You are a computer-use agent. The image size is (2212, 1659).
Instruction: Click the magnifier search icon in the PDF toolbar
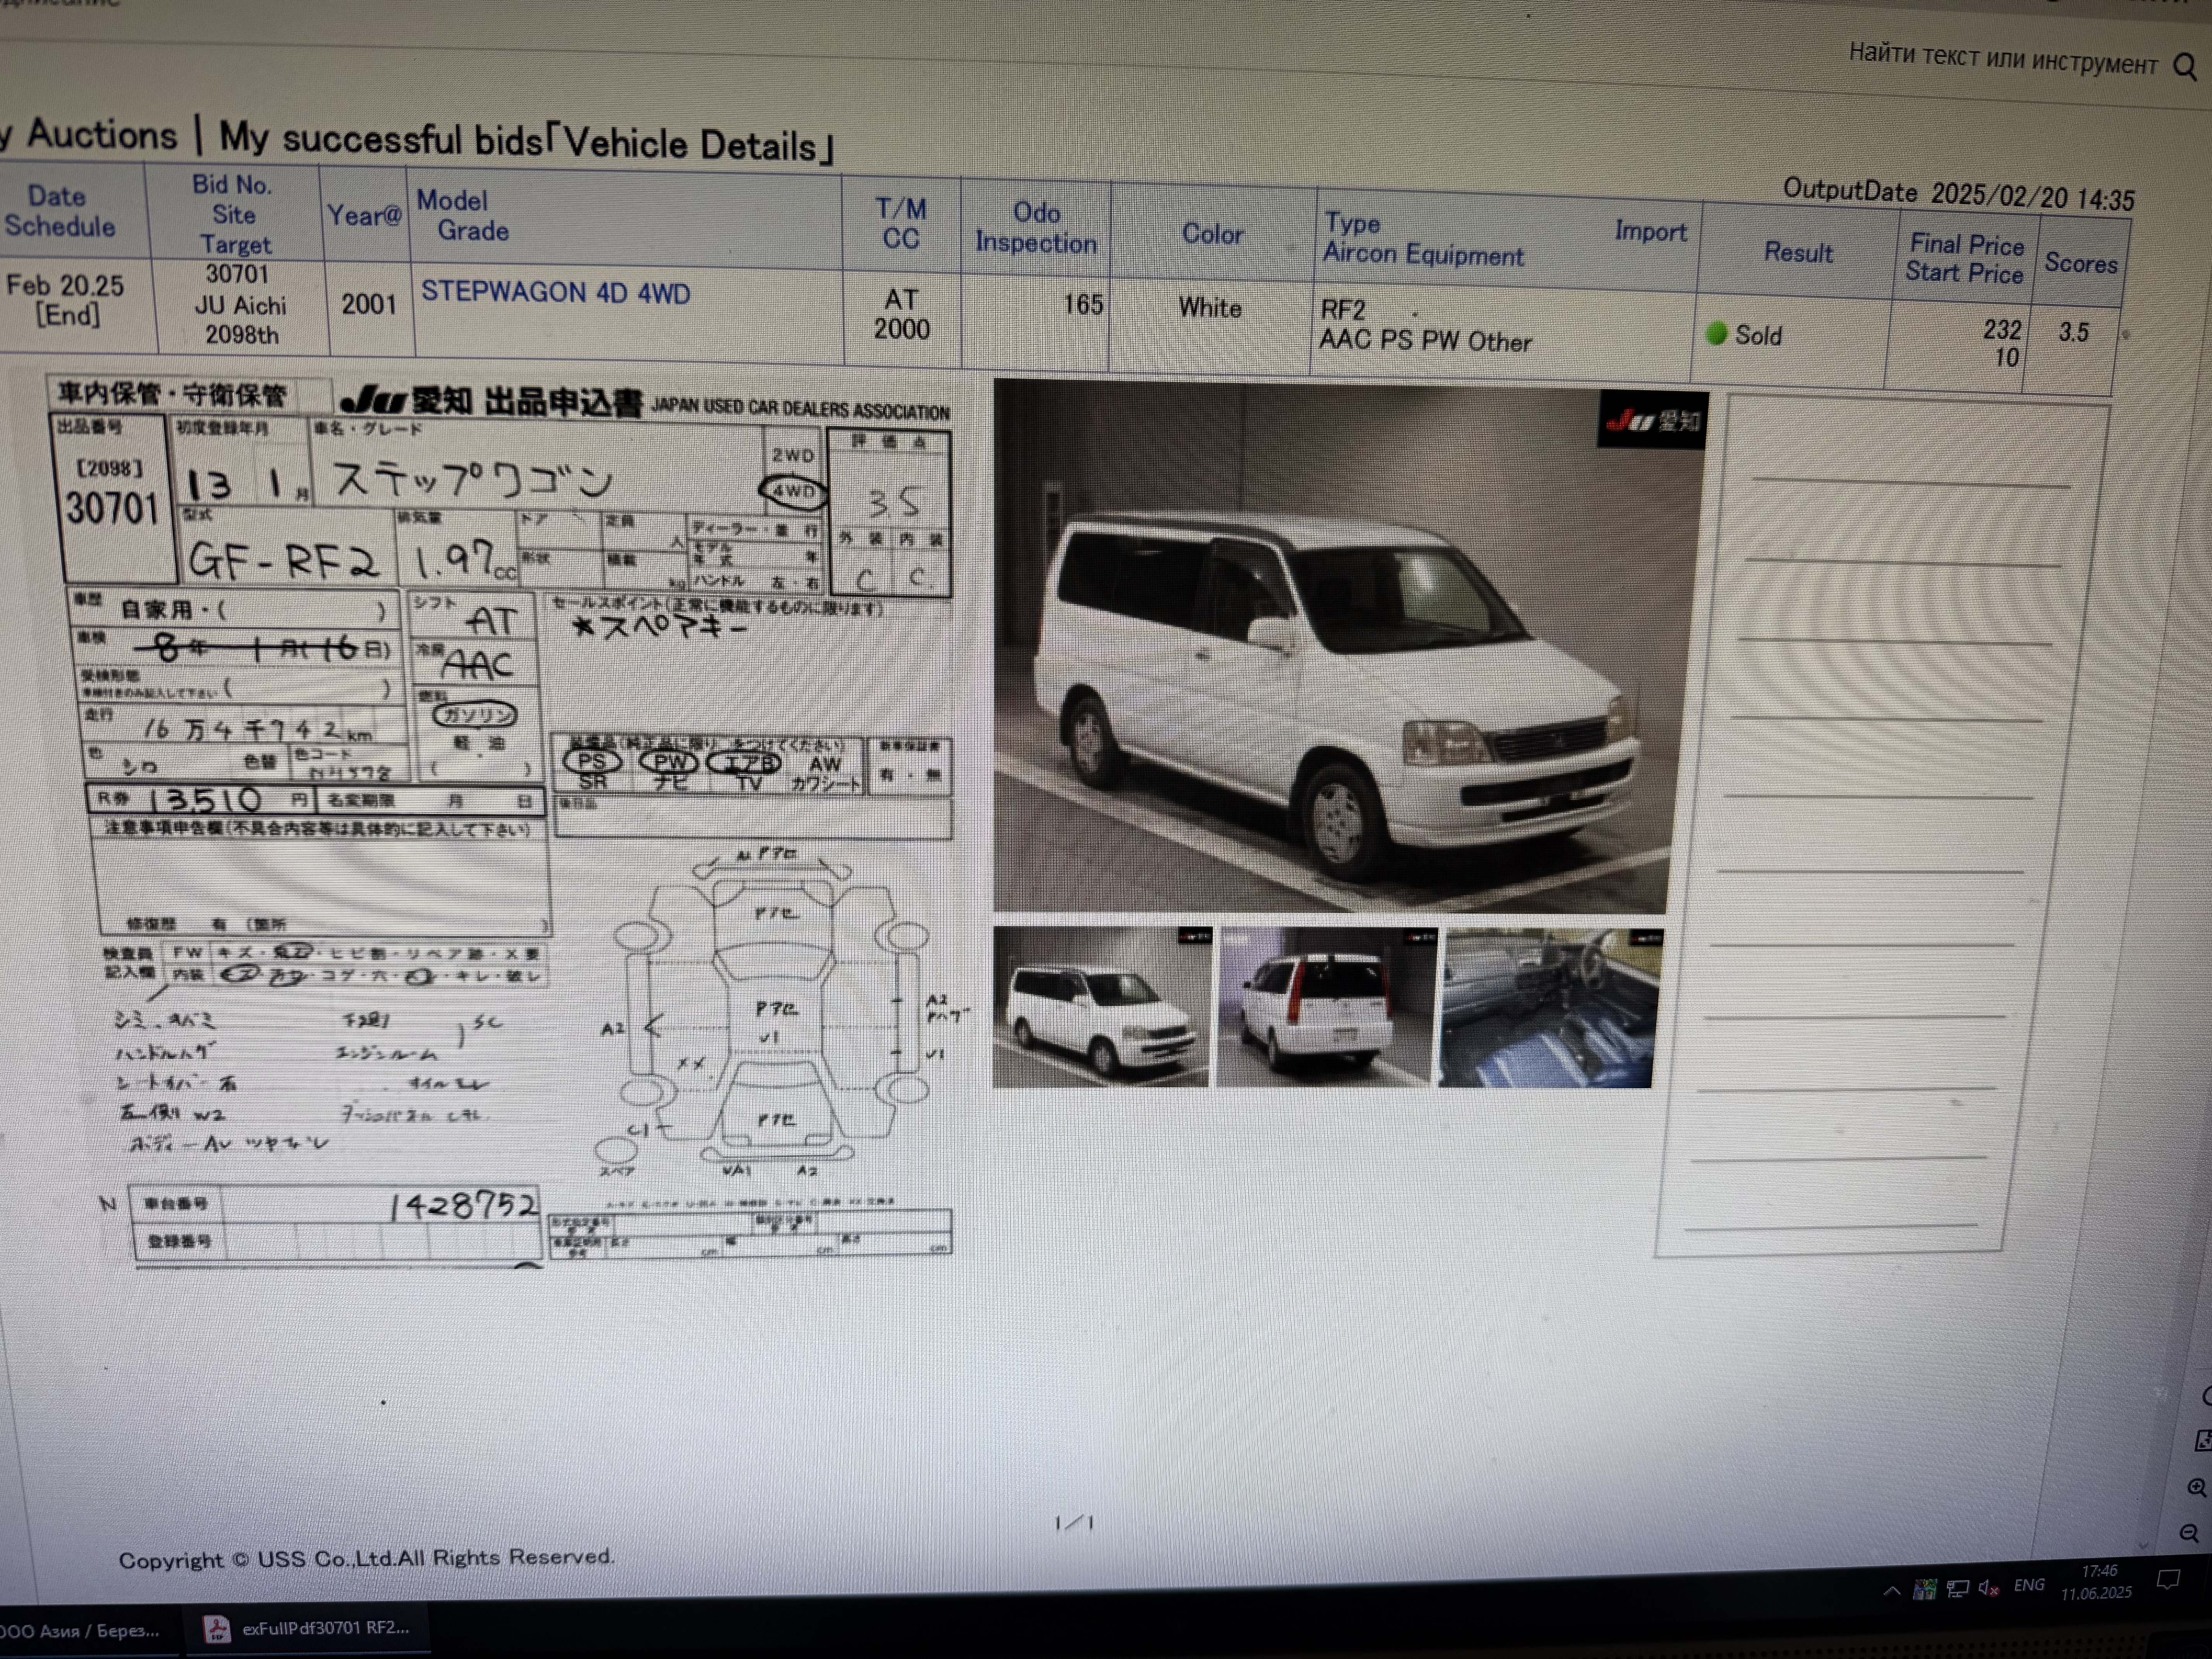click(x=2185, y=67)
